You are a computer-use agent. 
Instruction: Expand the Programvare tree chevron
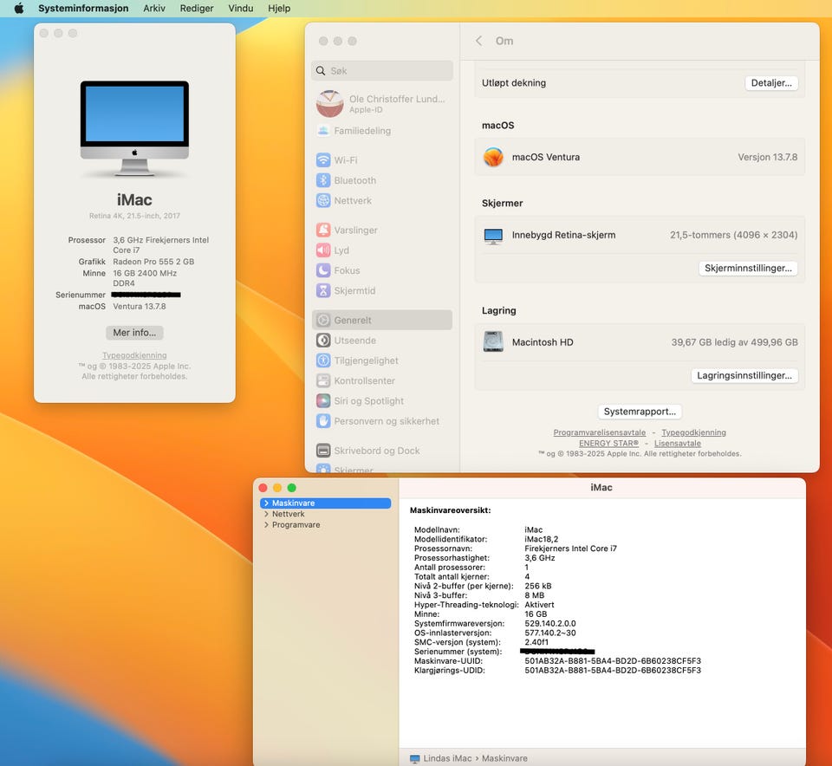coord(266,524)
